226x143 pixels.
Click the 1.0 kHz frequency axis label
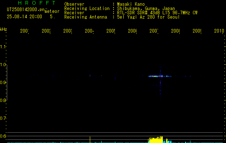tap(3, 64)
